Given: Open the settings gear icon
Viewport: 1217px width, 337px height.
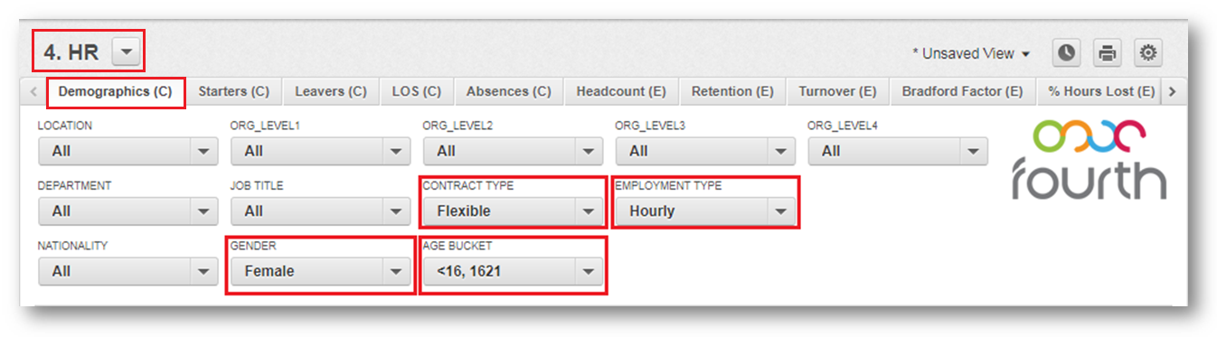Looking at the screenshot, I should [x=1148, y=53].
